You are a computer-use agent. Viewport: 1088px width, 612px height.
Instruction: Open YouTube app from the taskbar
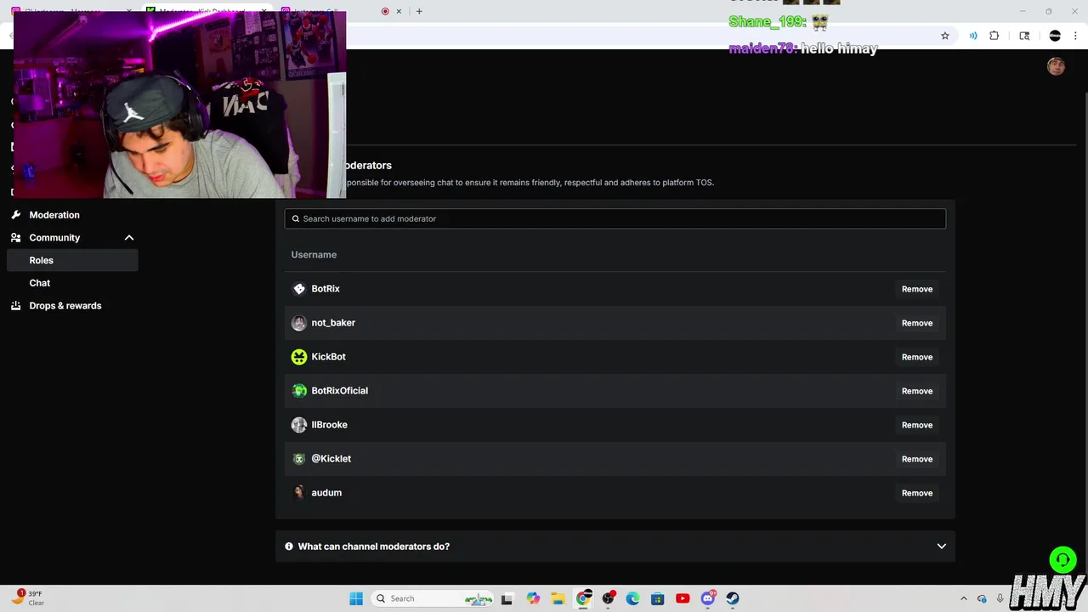click(x=683, y=598)
